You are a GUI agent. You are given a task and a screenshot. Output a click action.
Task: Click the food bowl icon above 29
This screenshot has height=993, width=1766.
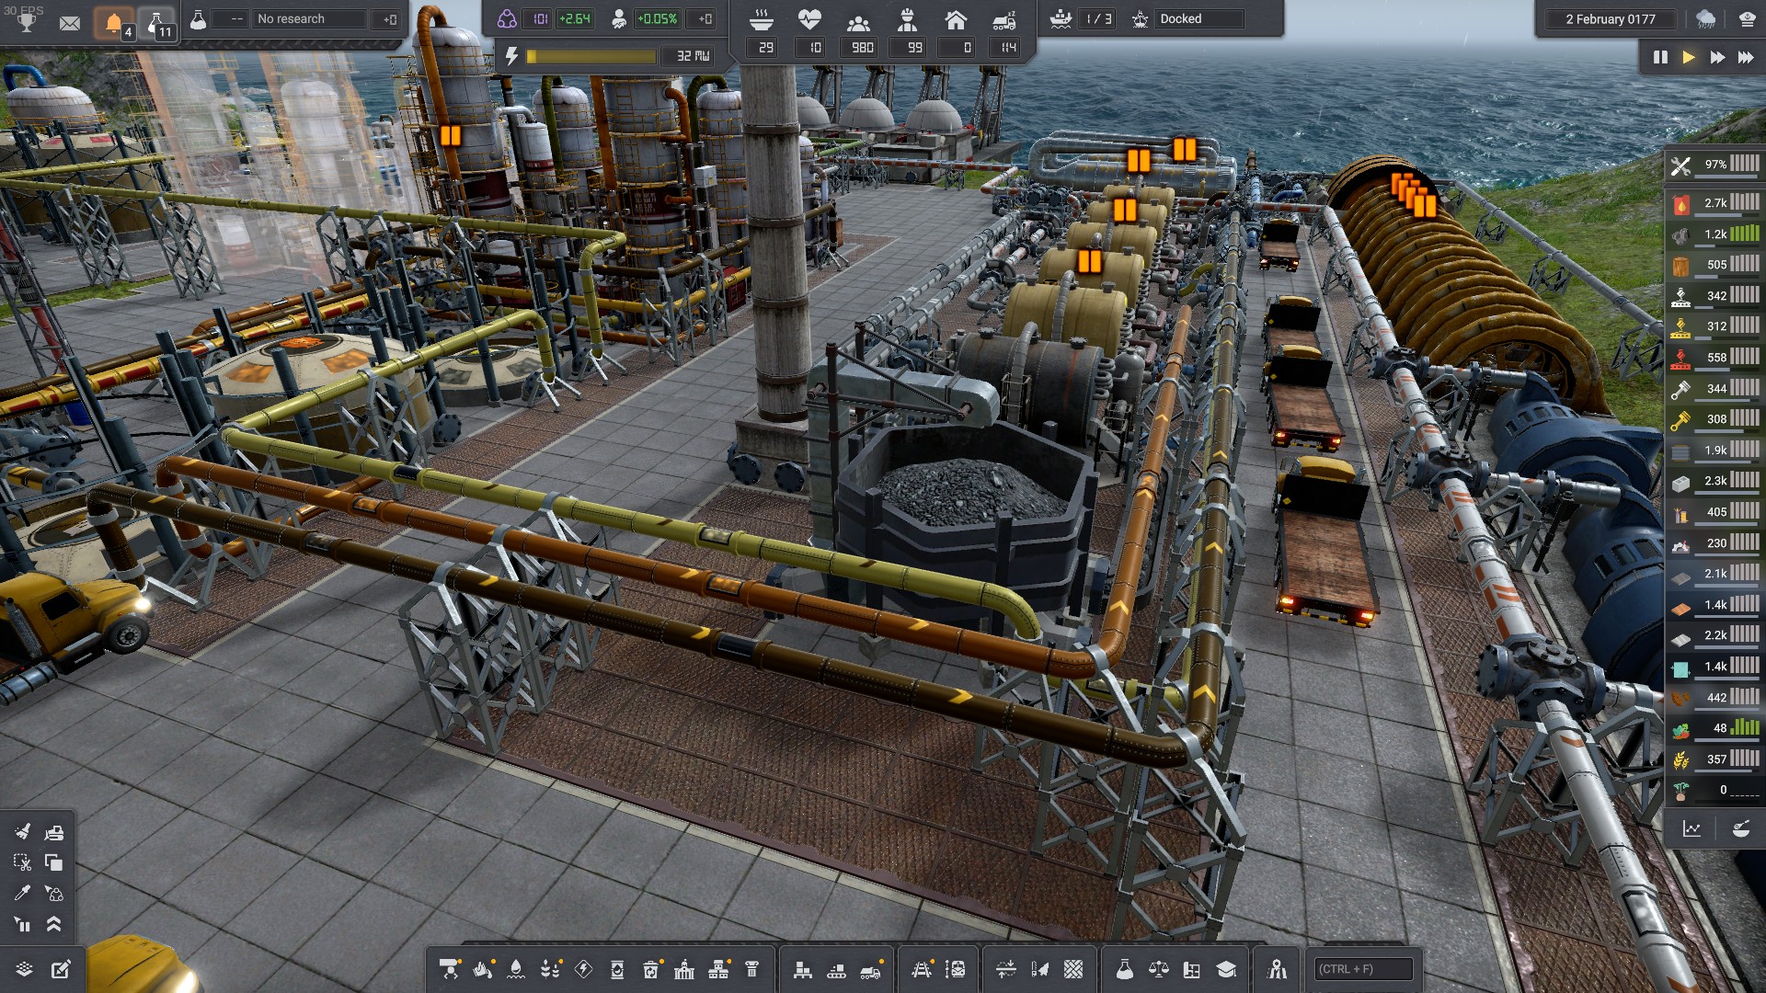click(762, 19)
